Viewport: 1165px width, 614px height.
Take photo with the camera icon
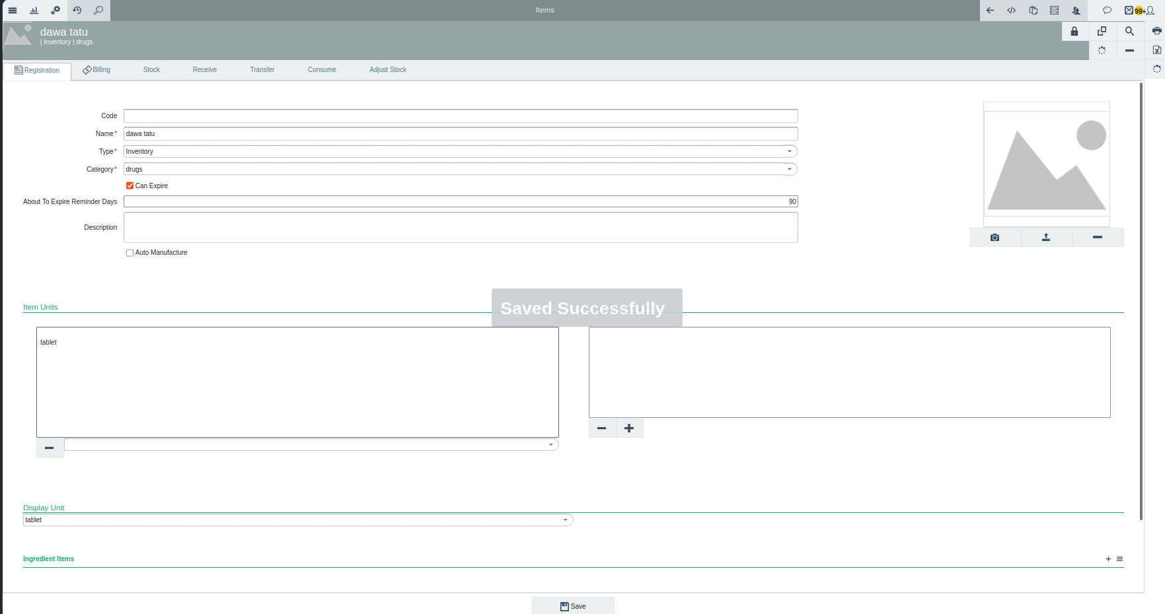995,238
